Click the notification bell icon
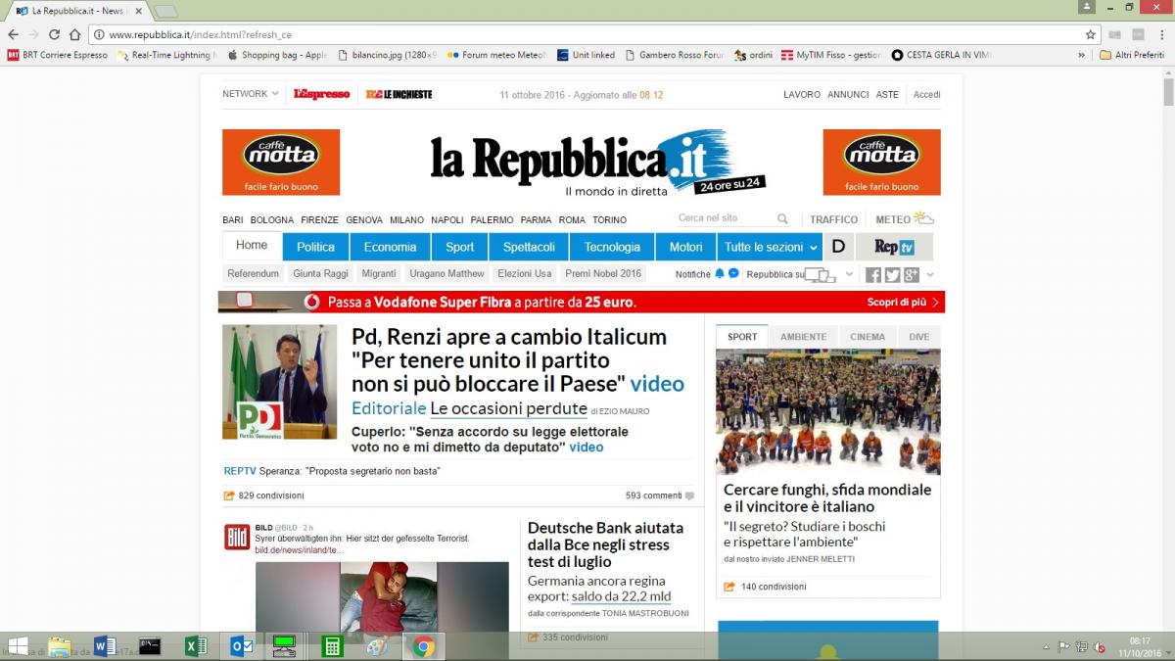This screenshot has width=1175, height=661. point(720,273)
